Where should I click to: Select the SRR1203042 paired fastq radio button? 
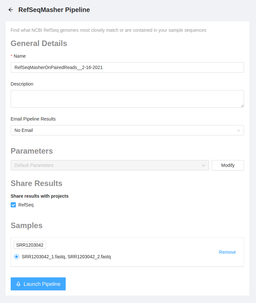point(17,257)
